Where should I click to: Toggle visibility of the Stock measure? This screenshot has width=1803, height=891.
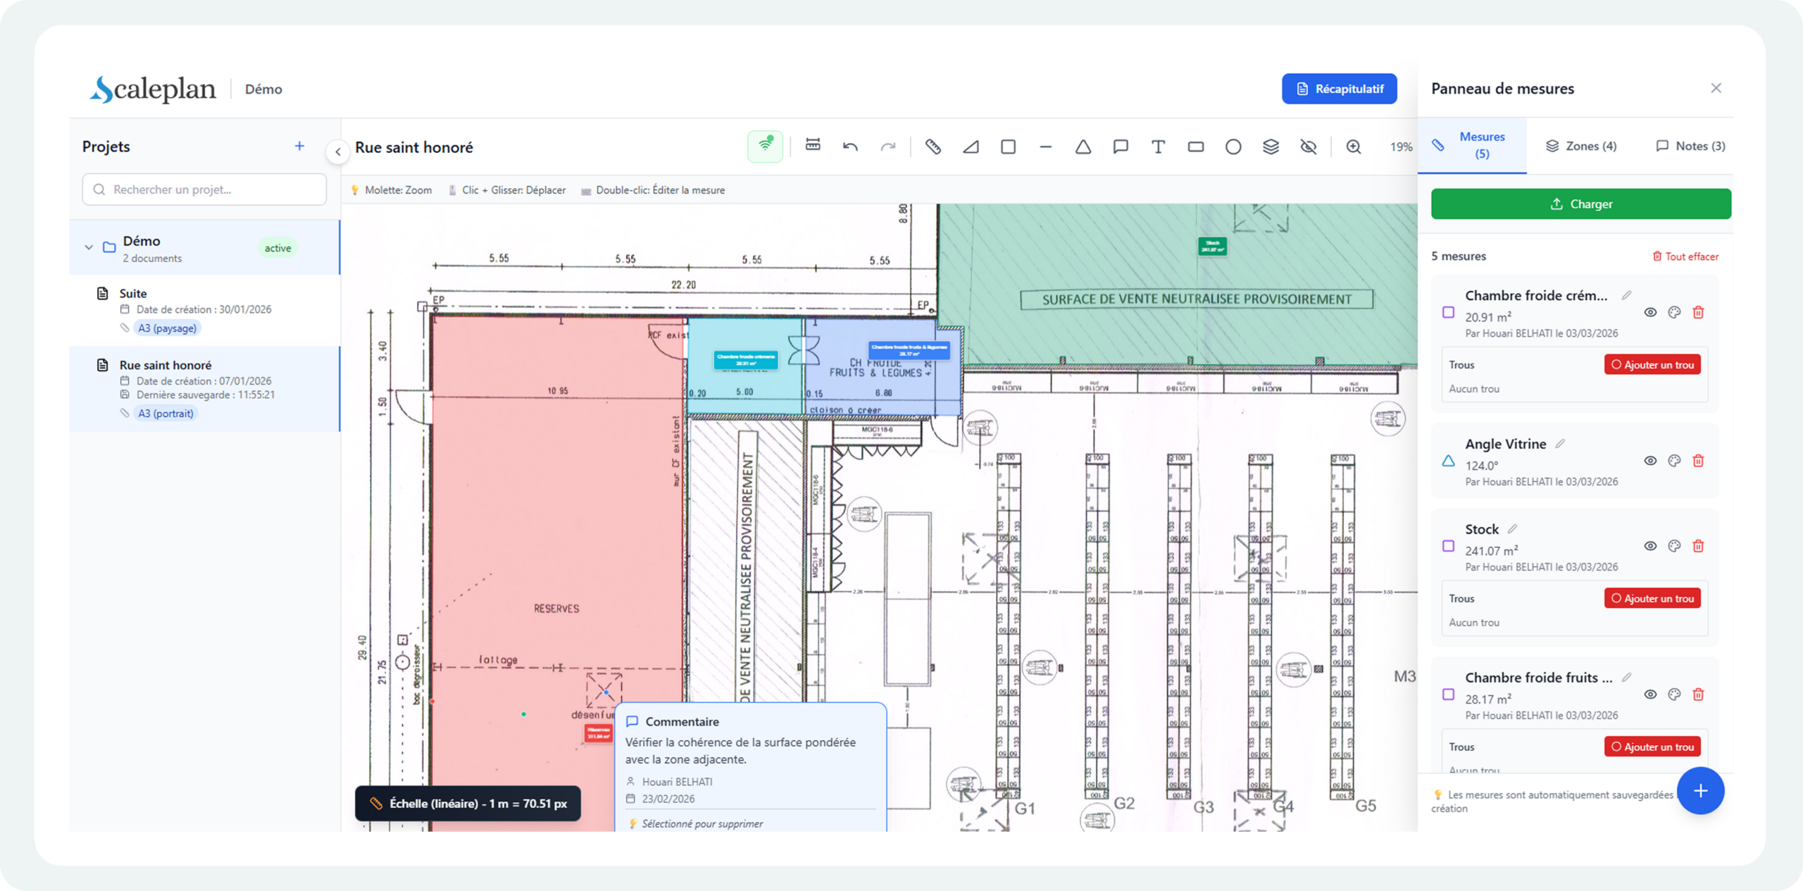(x=1650, y=546)
